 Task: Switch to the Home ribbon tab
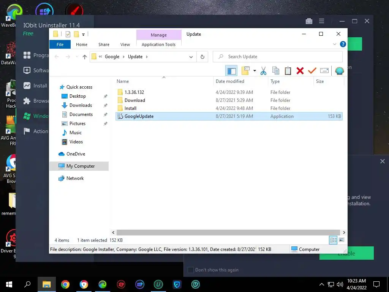82,44
